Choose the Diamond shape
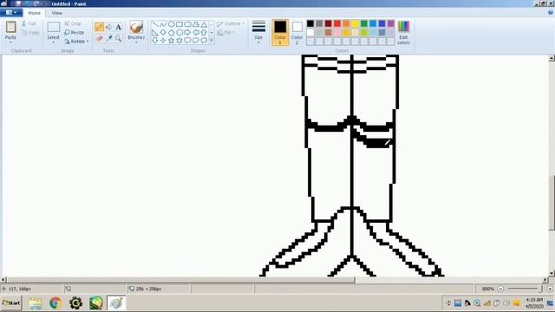Viewport: 555px width, 312px height. 163,33
